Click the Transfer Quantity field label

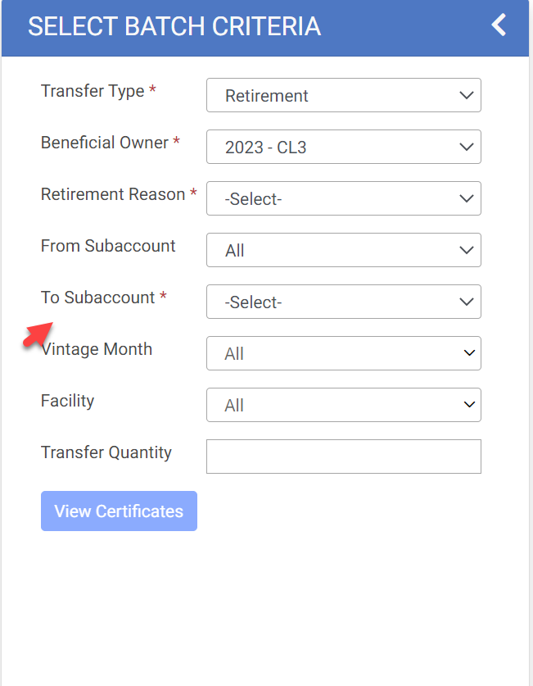pos(106,452)
